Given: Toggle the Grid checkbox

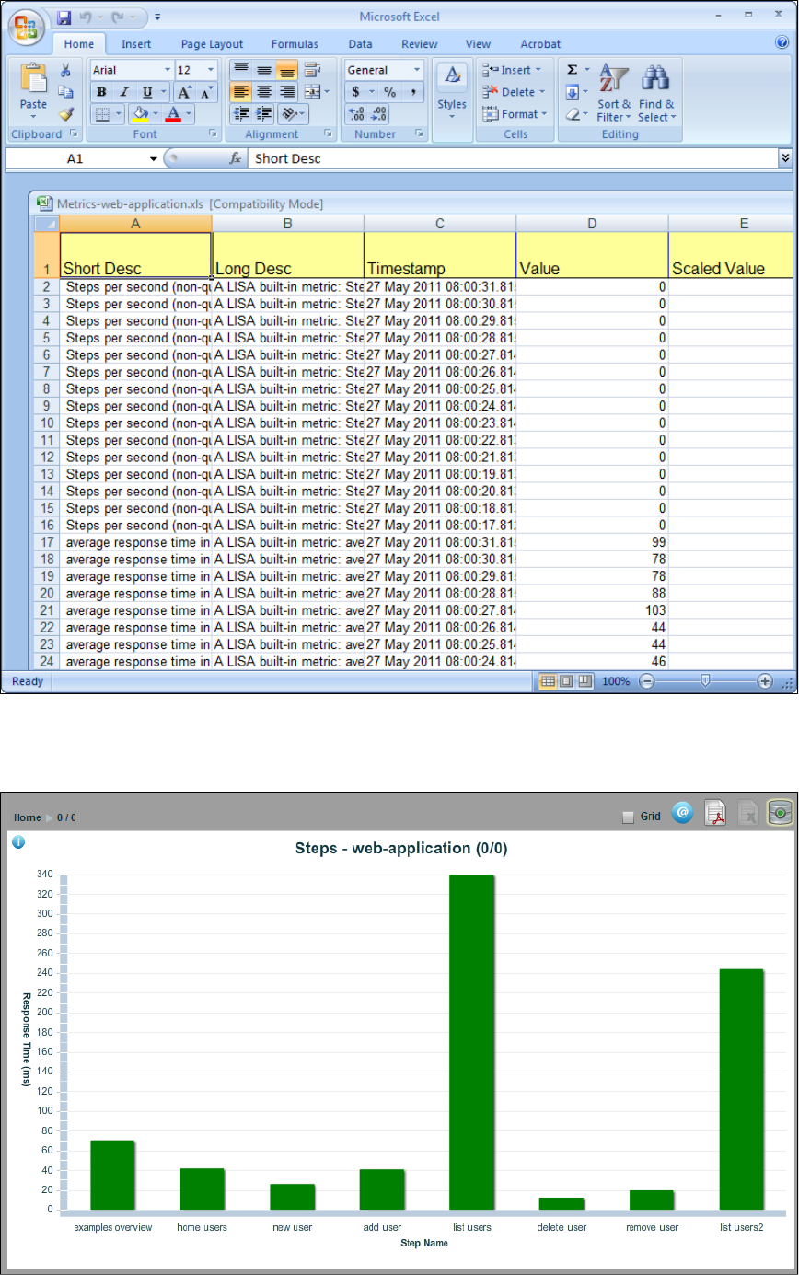Looking at the screenshot, I should [x=628, y=817].
